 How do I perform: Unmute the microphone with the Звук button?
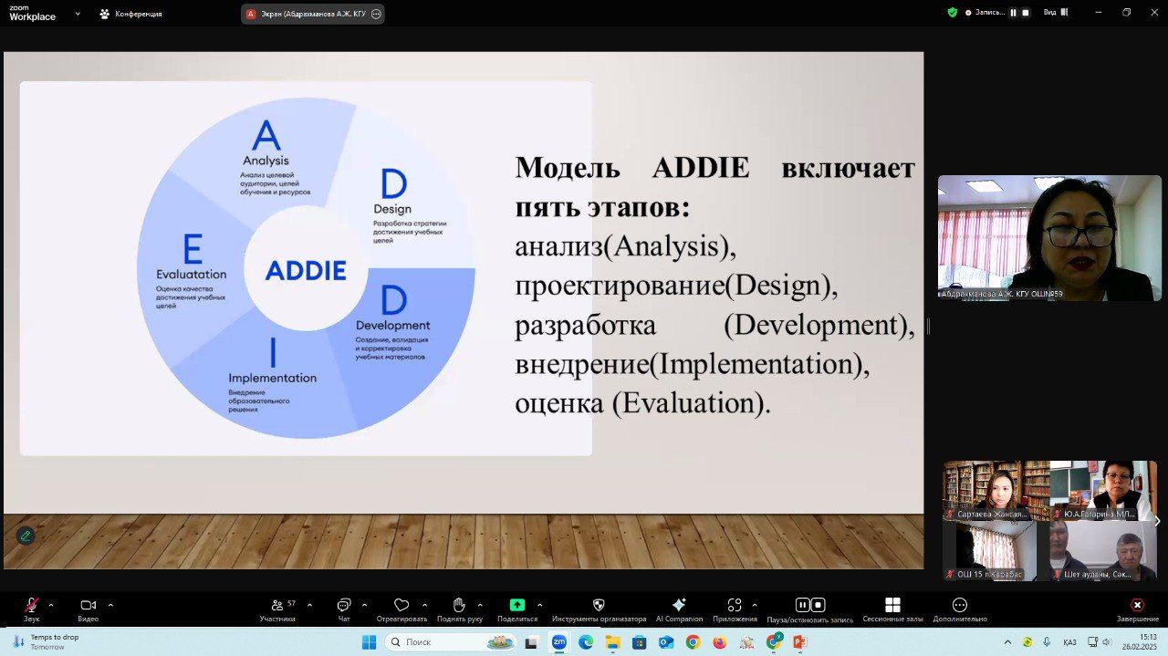[x=31, y=606]
